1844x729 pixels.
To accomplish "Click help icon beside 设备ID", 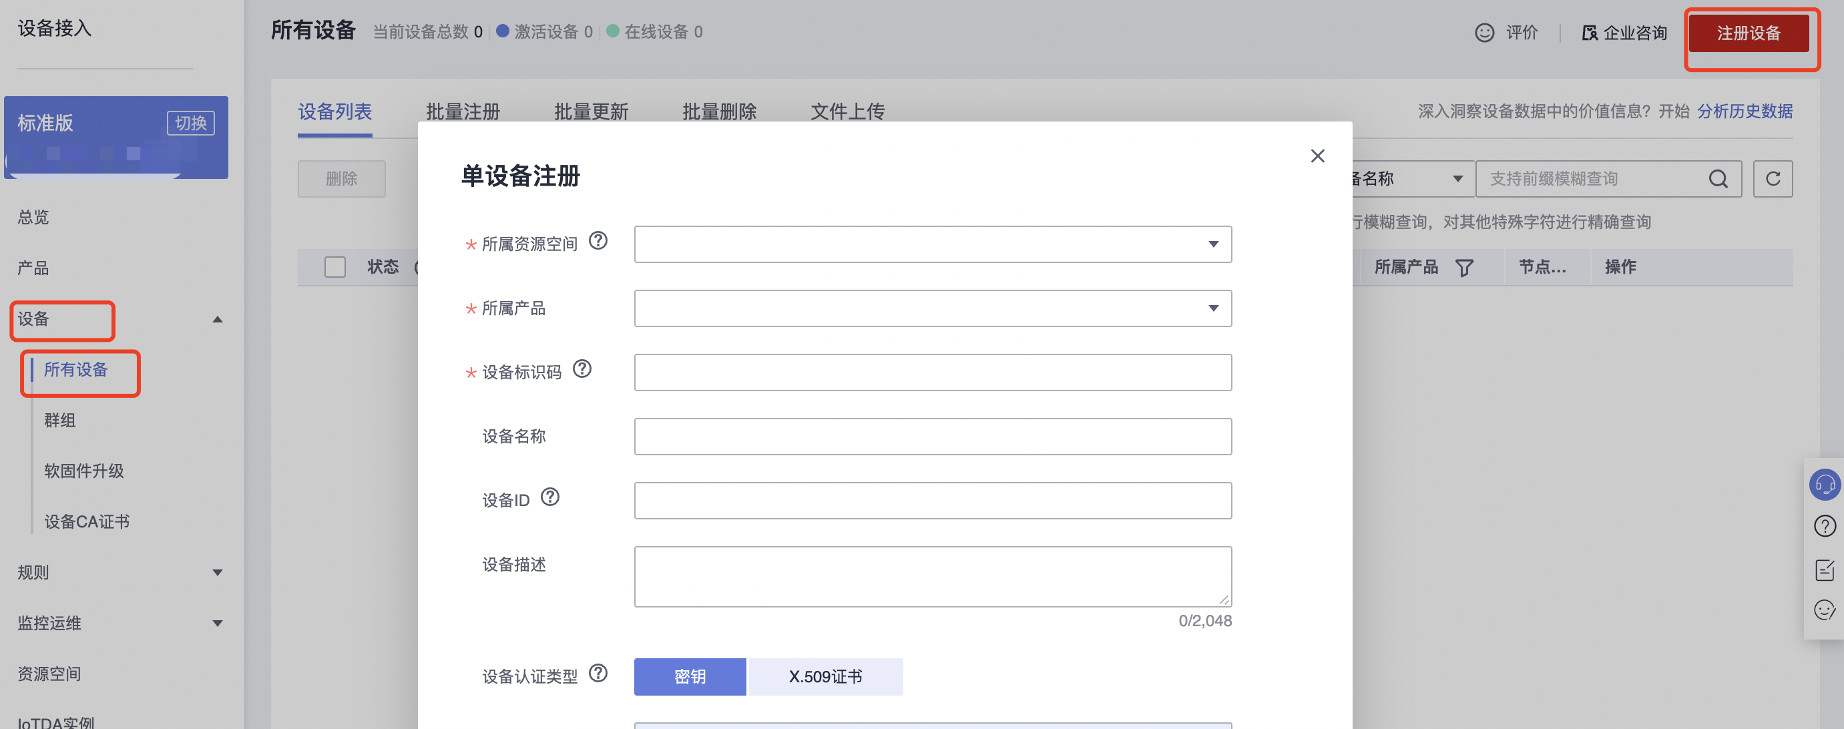I will coord(549,497).
